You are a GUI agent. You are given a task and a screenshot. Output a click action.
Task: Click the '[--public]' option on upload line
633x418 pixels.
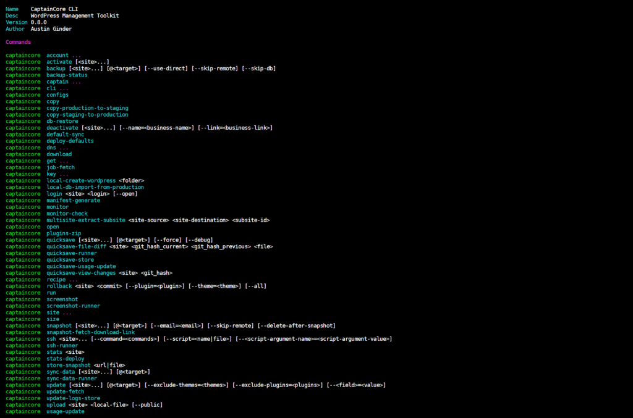(x=147, y=405)
